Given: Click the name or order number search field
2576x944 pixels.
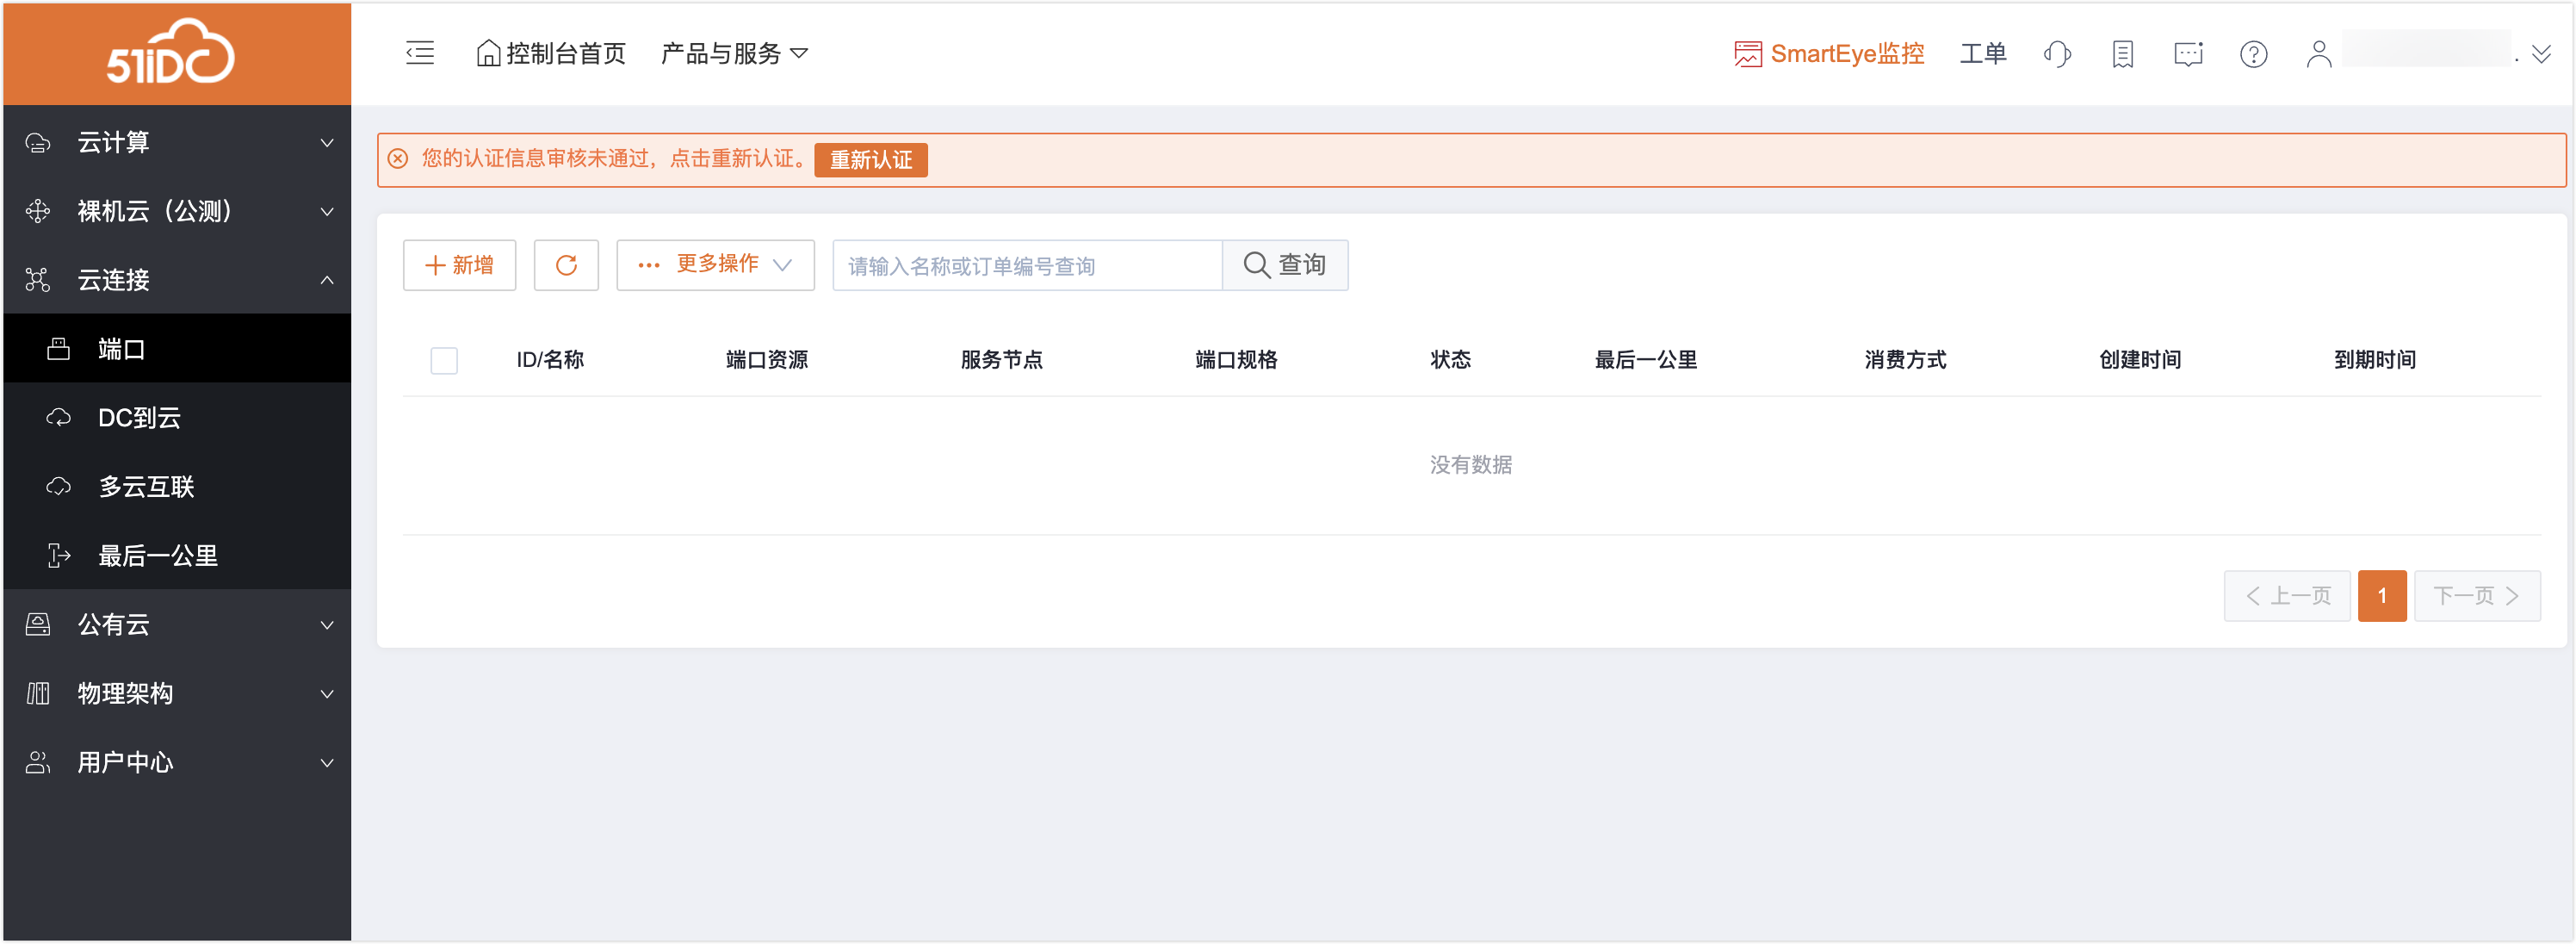Looking at the screenshot, I should pyautogui.click(x=1026, y=266).
